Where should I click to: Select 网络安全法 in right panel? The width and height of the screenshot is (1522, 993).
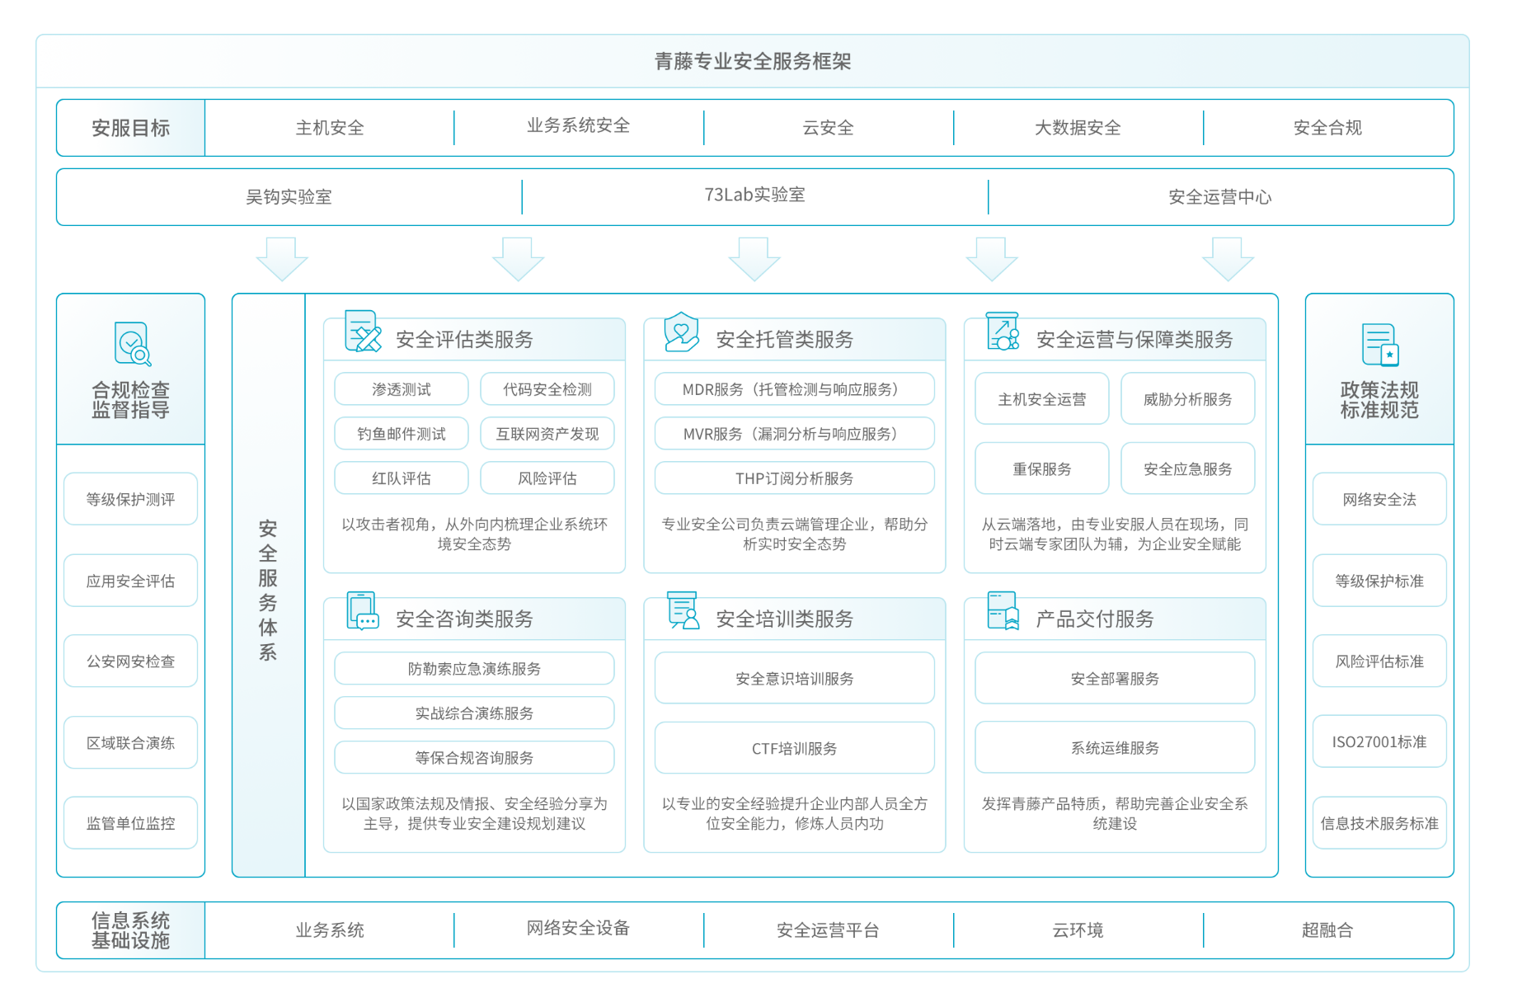tap(1380, 499)
